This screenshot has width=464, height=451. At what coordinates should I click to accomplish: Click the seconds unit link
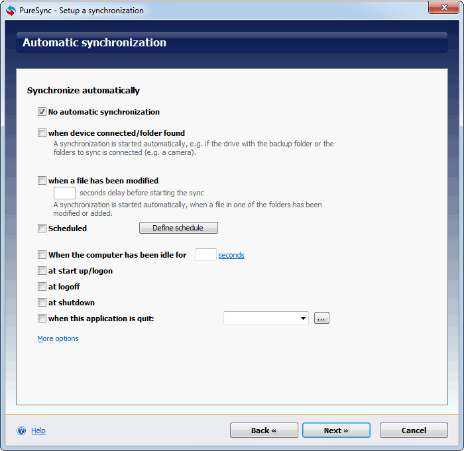tap(231, 255)
